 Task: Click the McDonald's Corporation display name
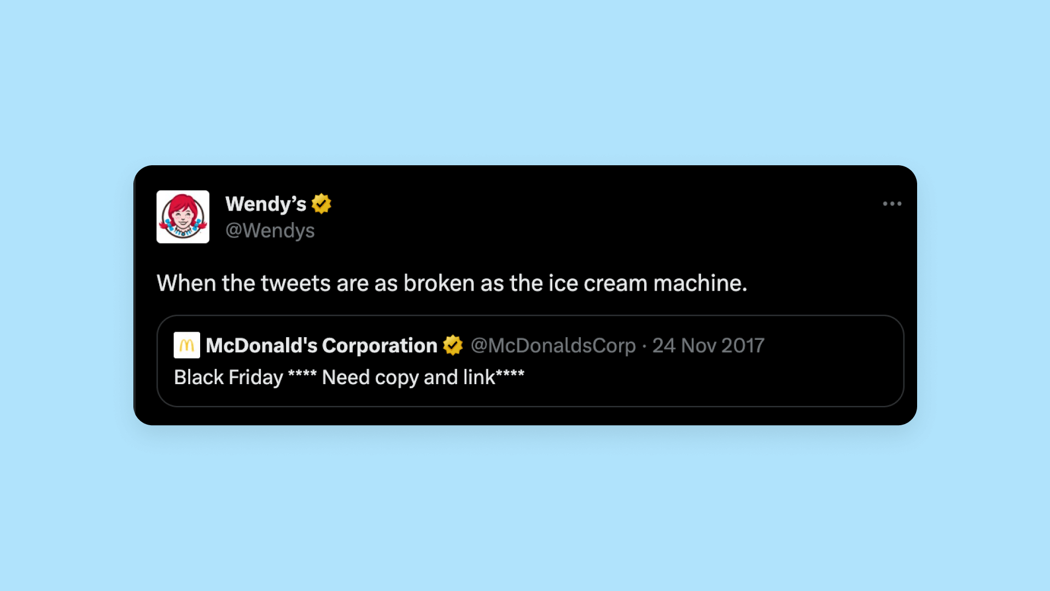coord(319,345)
